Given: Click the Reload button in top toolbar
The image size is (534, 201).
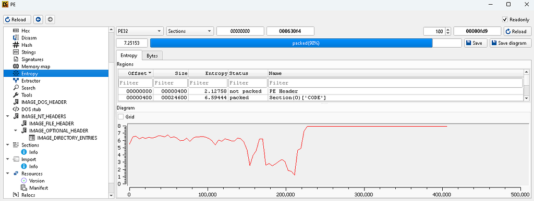Looking at the screenshot, I should pos(17,20).
